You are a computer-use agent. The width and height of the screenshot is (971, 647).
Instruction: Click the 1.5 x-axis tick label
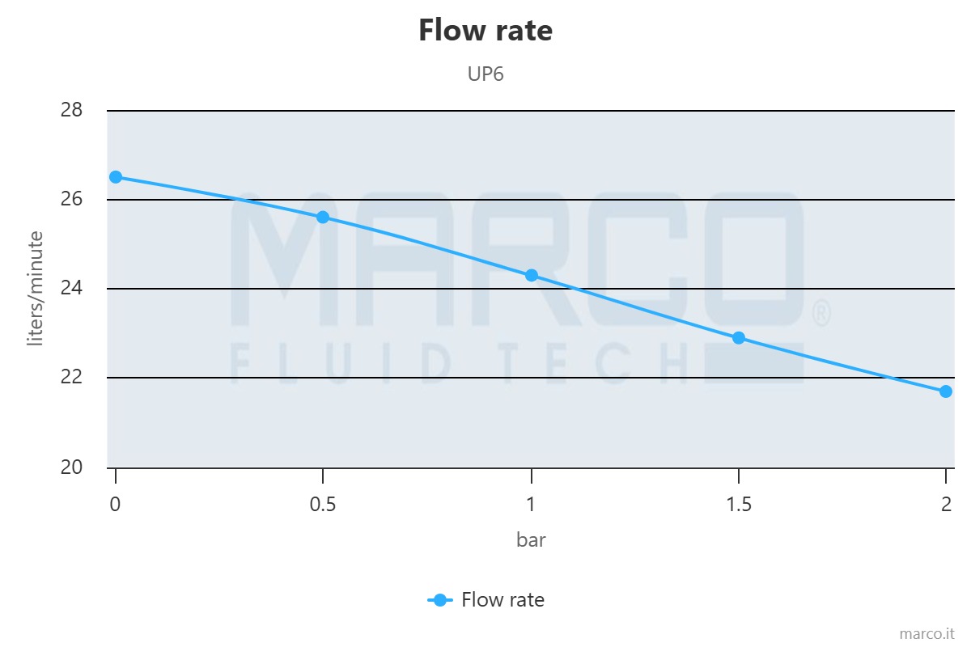(739, 505)
